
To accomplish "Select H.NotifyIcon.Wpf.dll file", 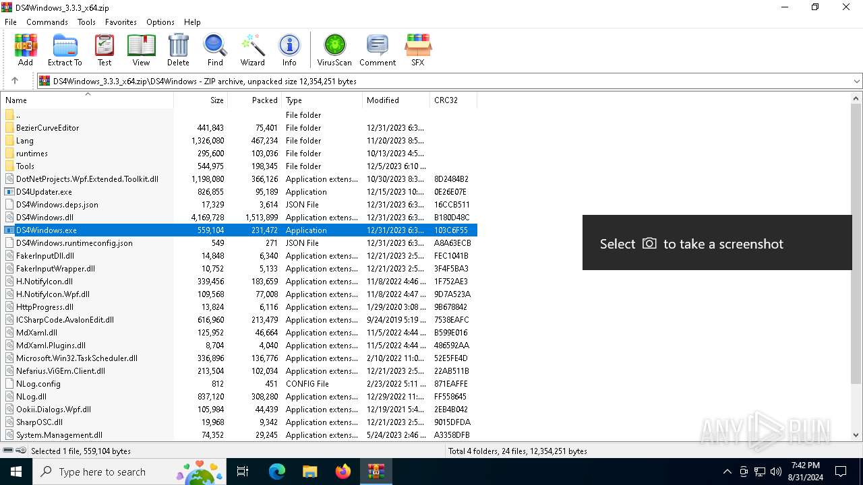I will [x=239, y=294].
